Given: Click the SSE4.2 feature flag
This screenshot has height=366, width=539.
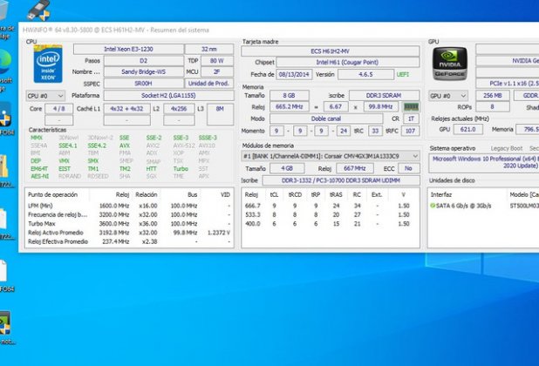Looking at the screenshot, I should (x=97, y=146).
